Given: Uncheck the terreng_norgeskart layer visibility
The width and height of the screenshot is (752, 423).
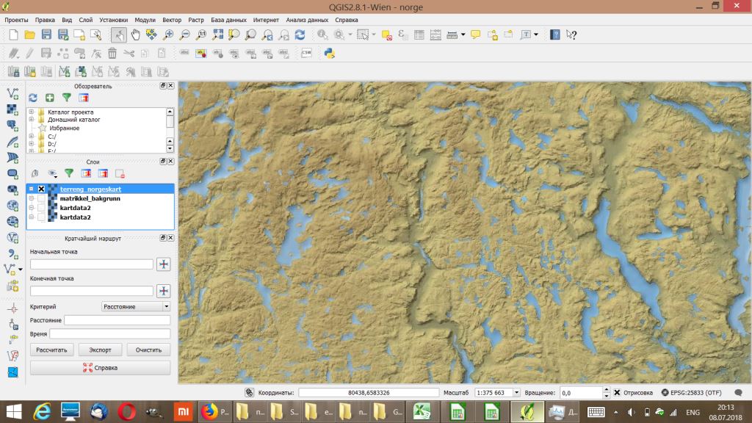Looking at the screenshot, I should pos(41,189).
